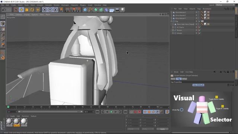
Task: Open the Character menu
Action: pos(74,5)
